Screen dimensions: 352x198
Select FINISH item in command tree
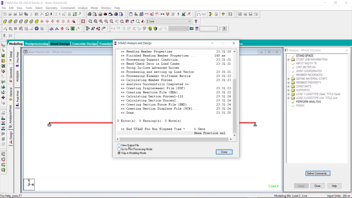(x=300, y=106)
